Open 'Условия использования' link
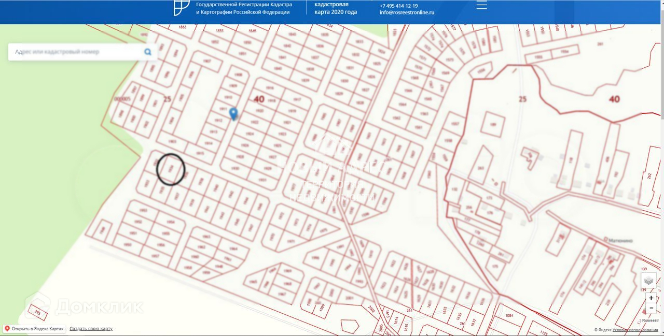This screenshot has width=664, height=336. (635, 330)
